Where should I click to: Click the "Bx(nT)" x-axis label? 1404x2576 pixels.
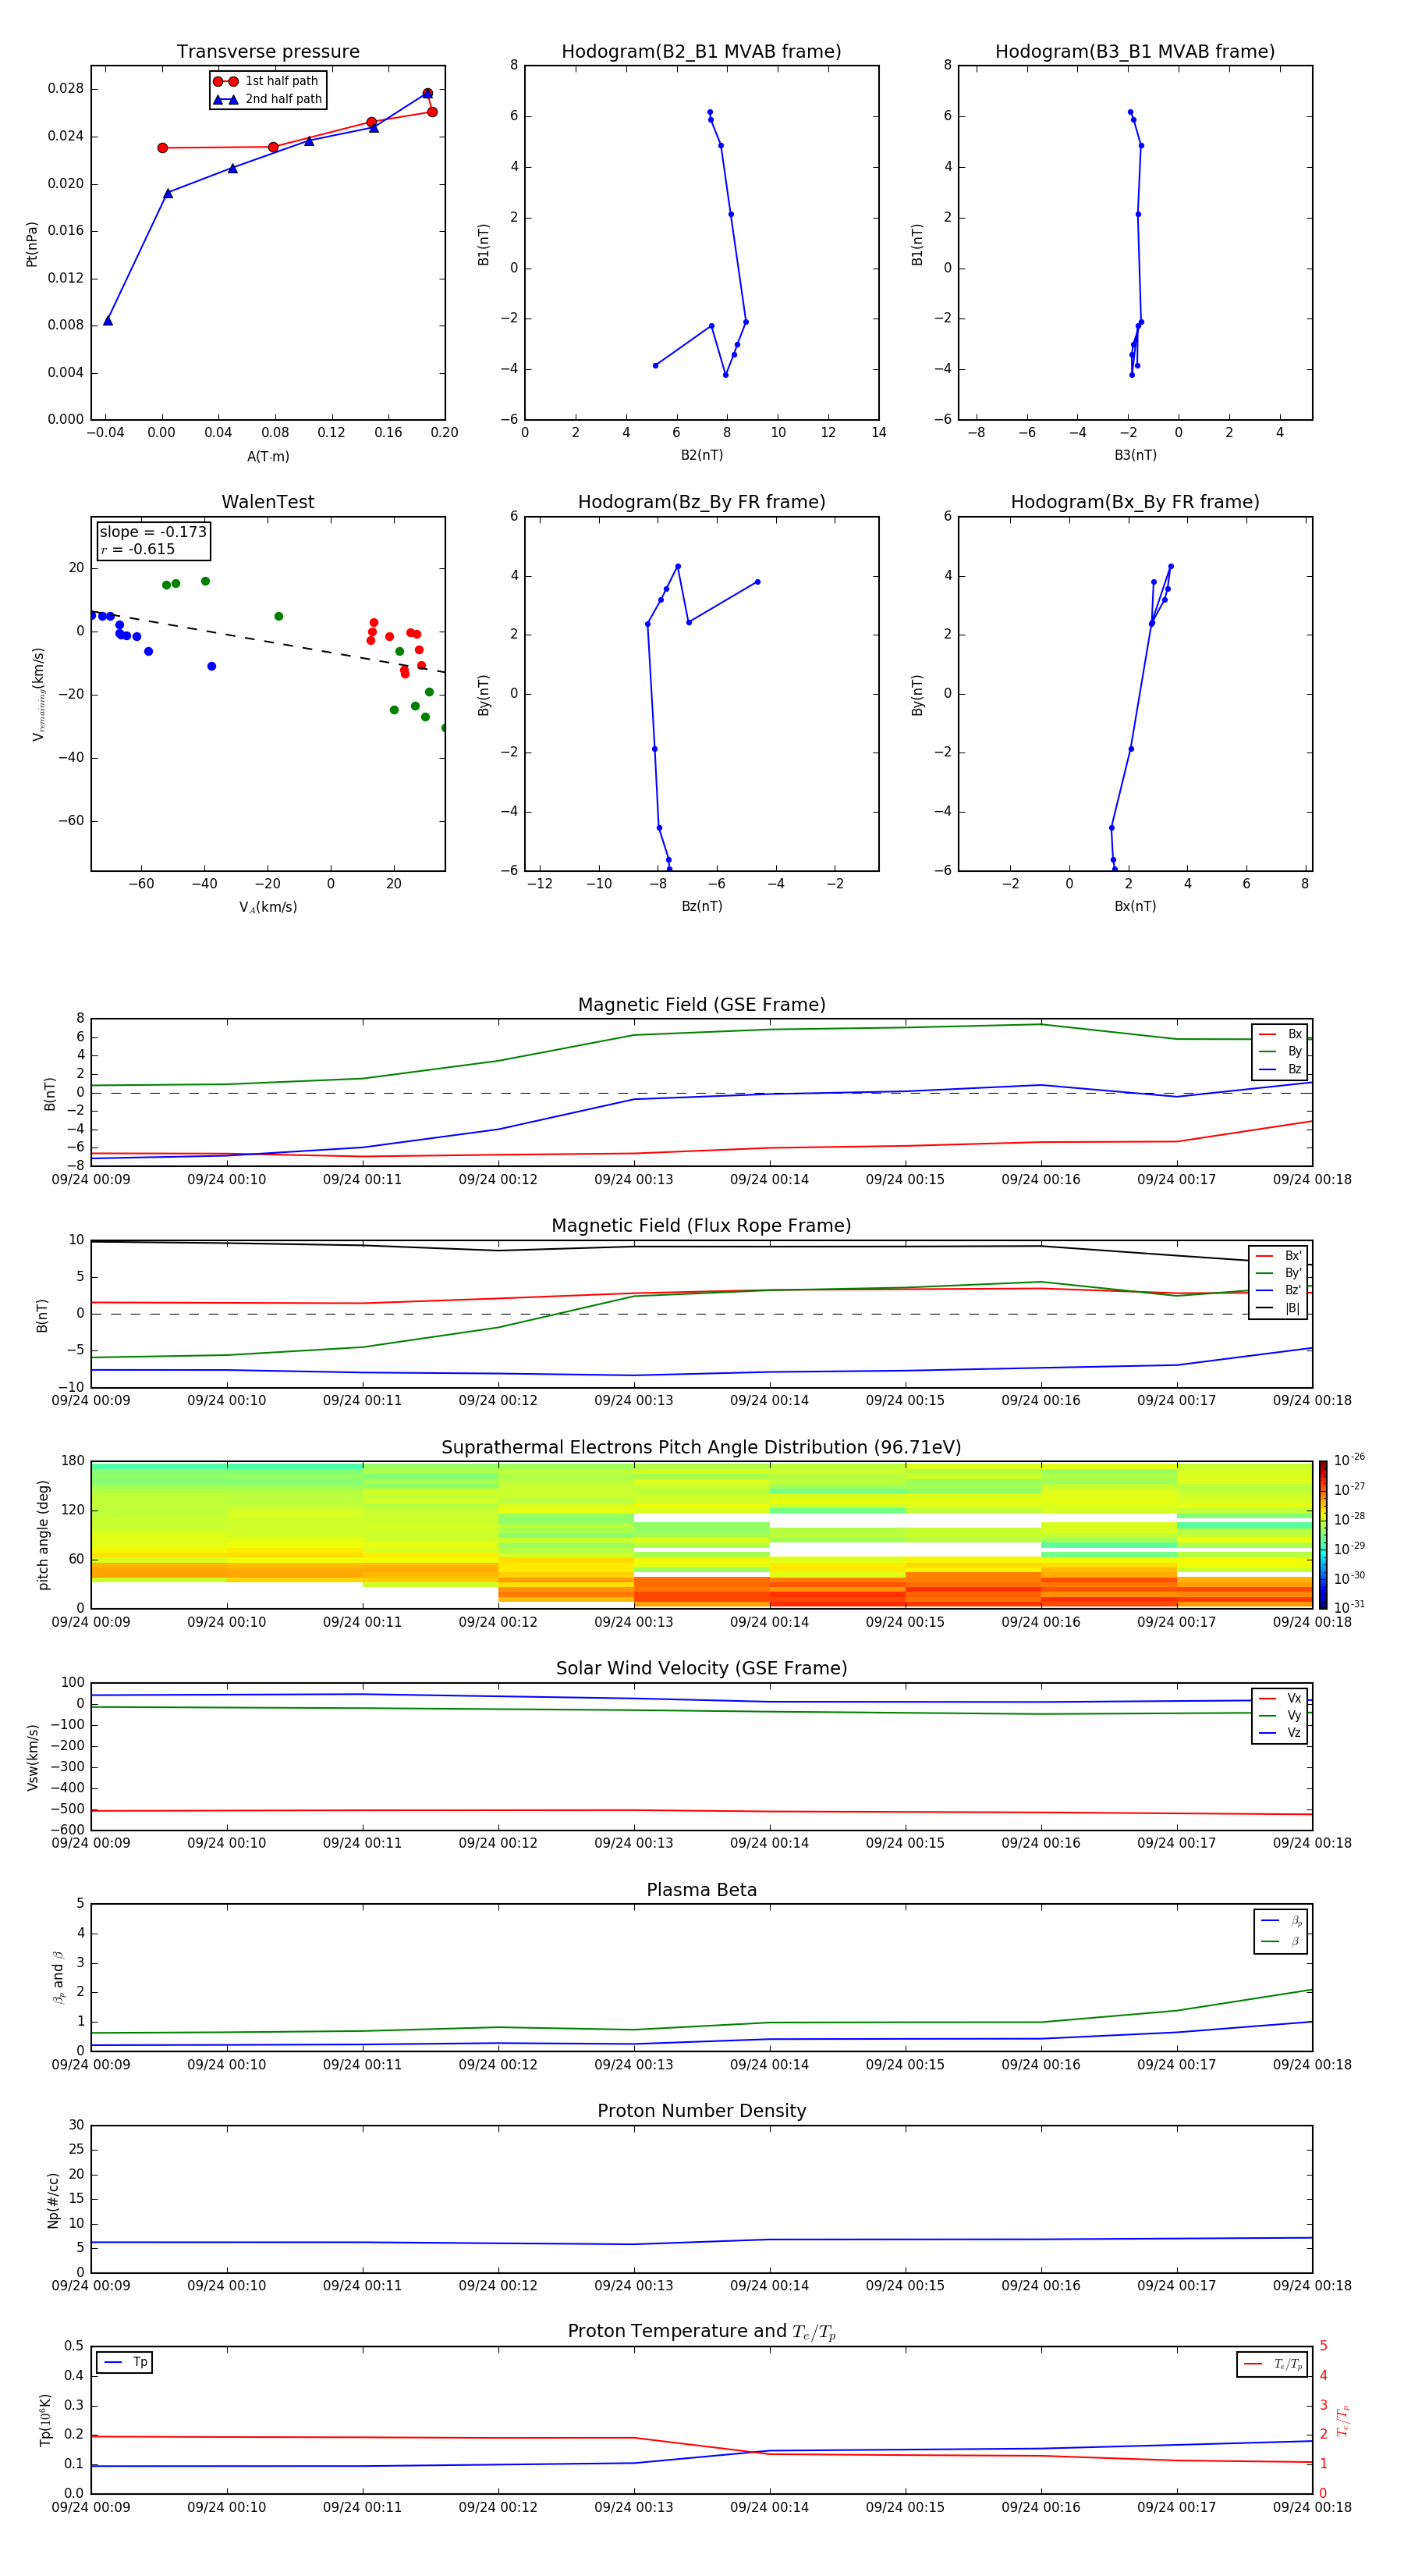[1135, 906]
